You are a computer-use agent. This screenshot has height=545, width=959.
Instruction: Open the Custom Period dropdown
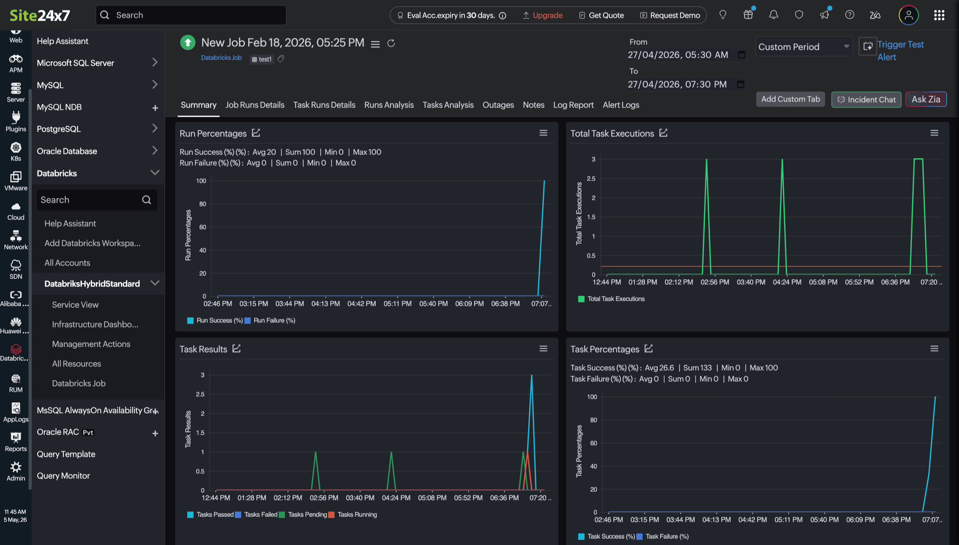(804, 46)
